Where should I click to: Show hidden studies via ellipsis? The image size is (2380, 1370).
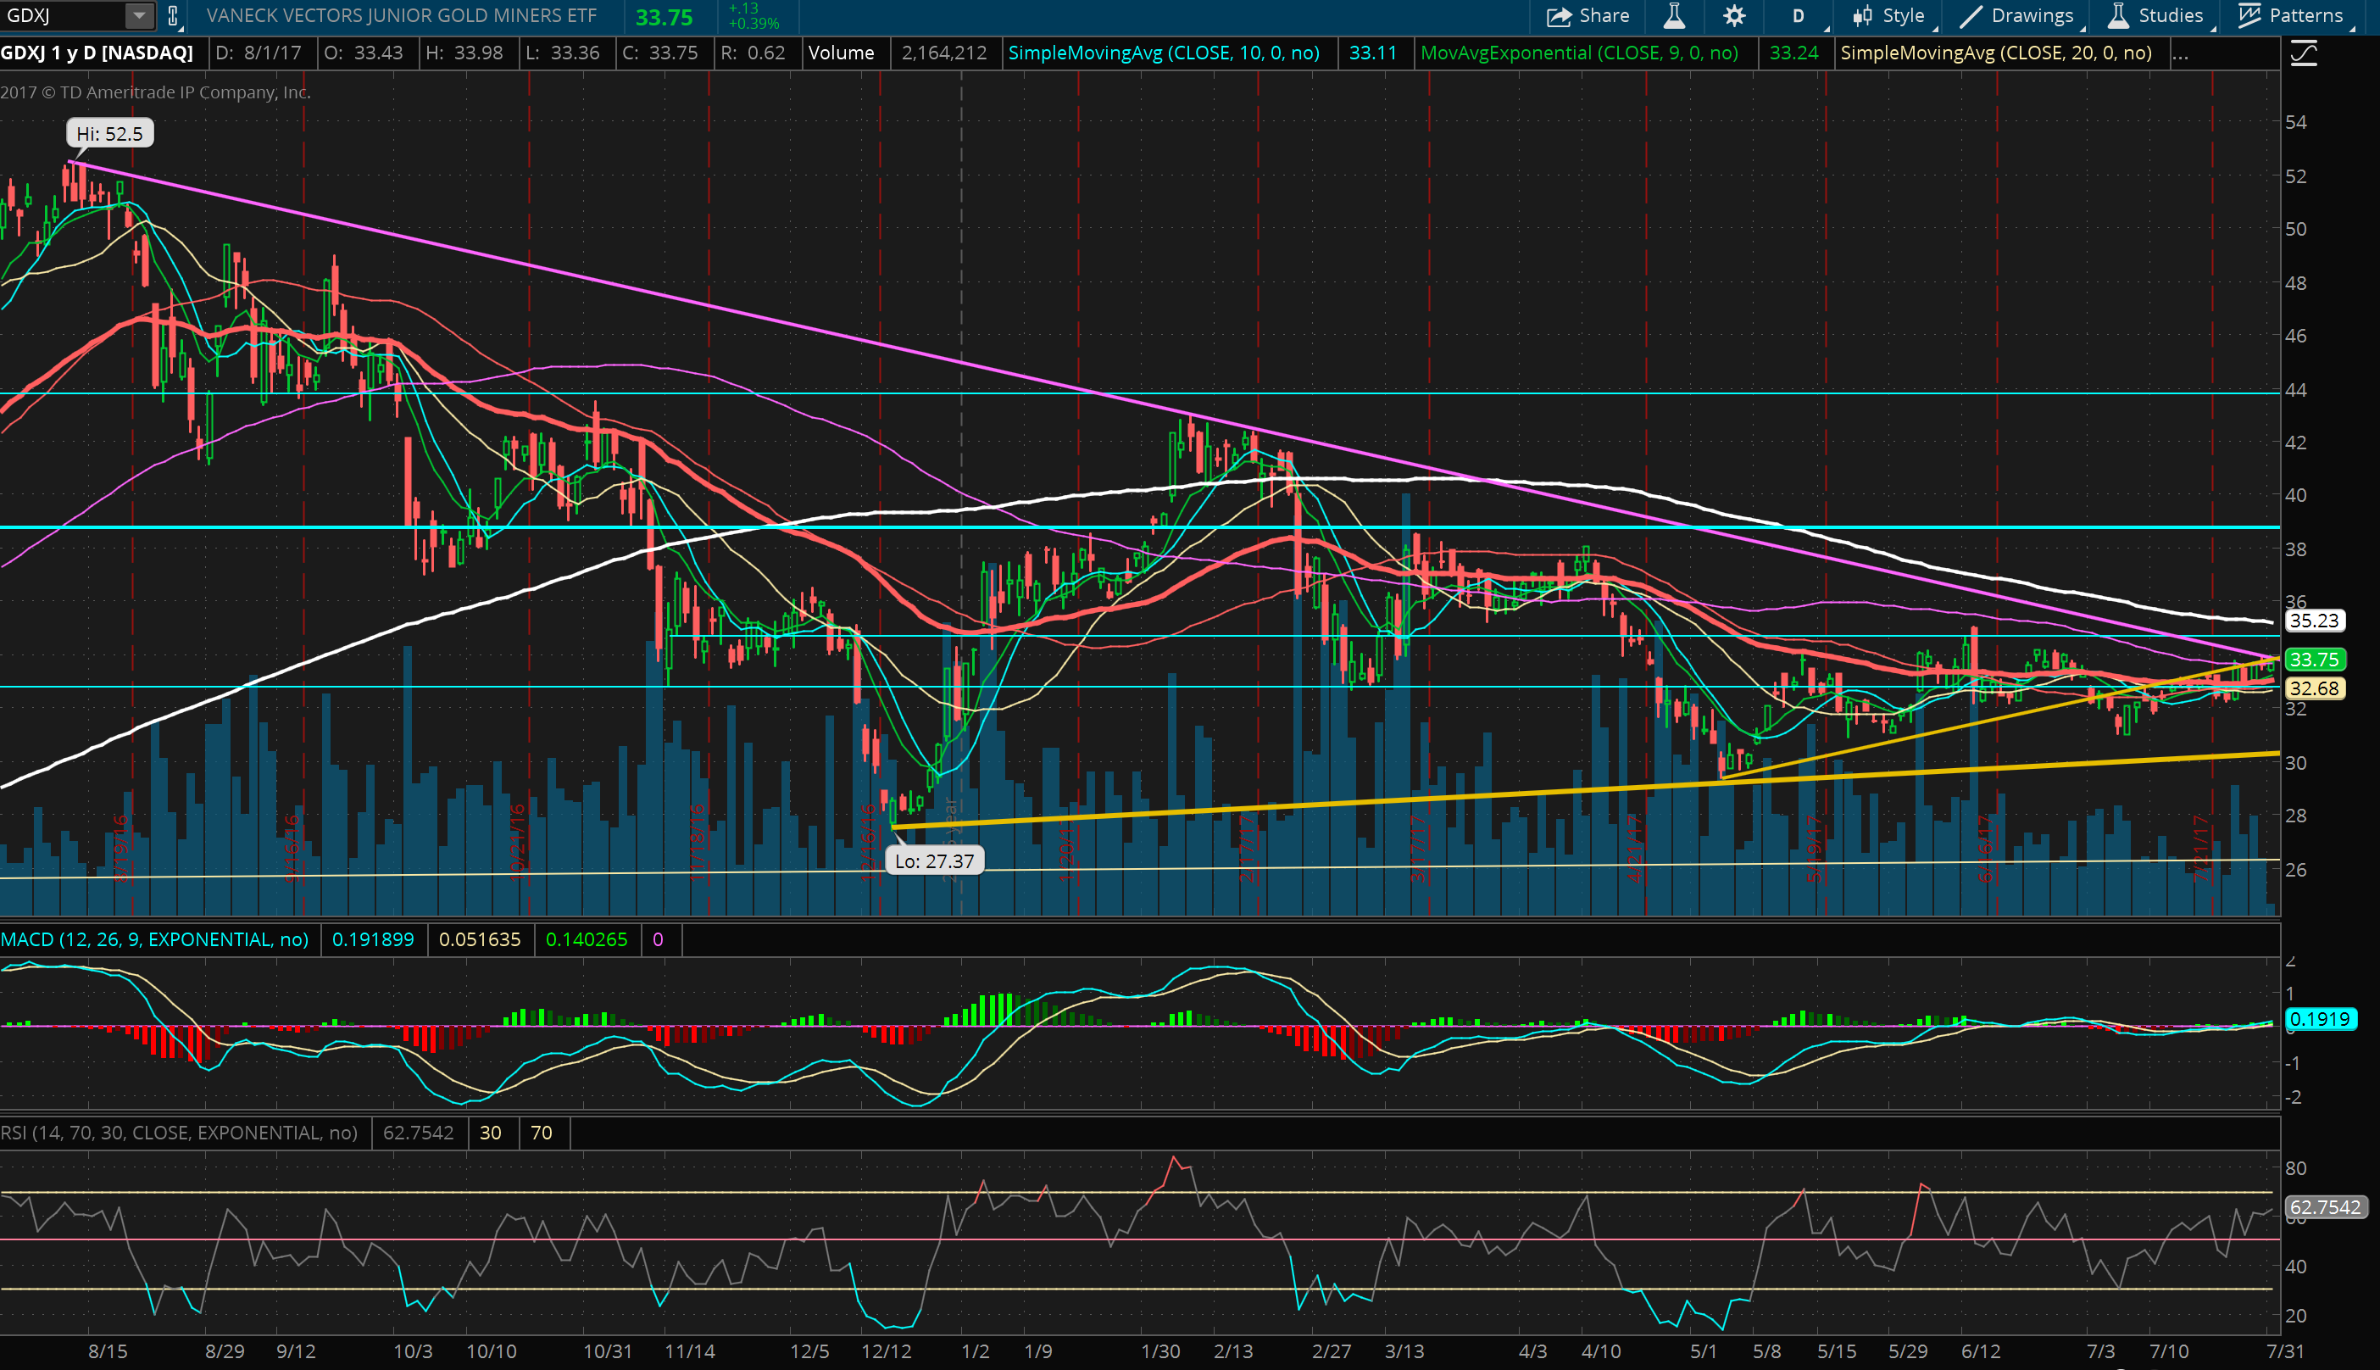pos(2180,53)
